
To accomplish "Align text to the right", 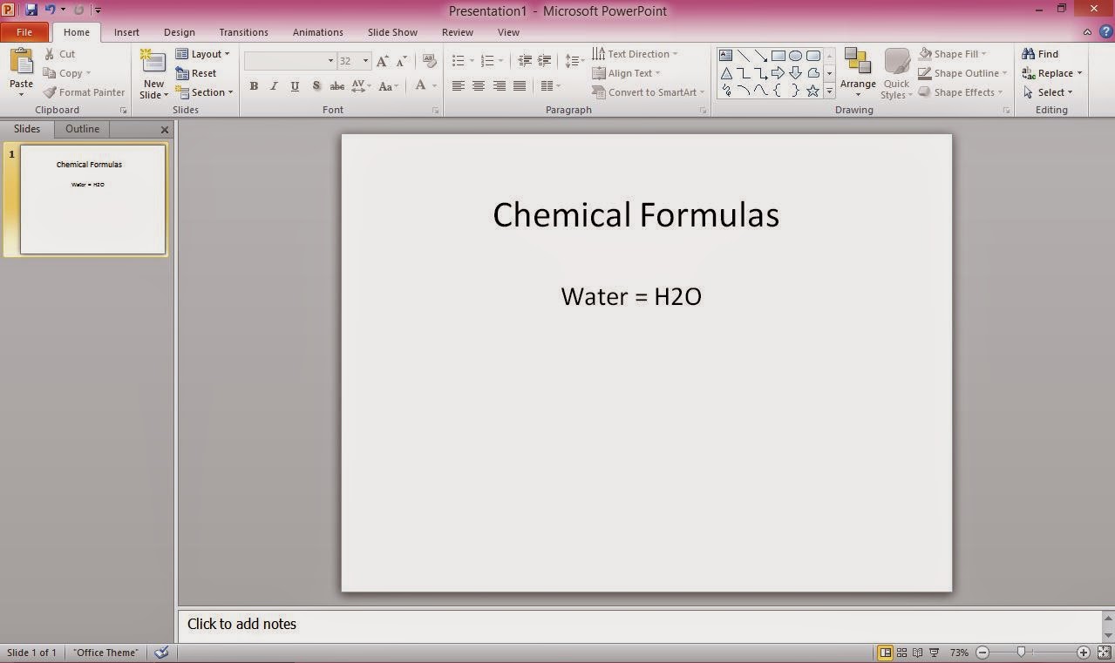I will [x=500, y=85].
